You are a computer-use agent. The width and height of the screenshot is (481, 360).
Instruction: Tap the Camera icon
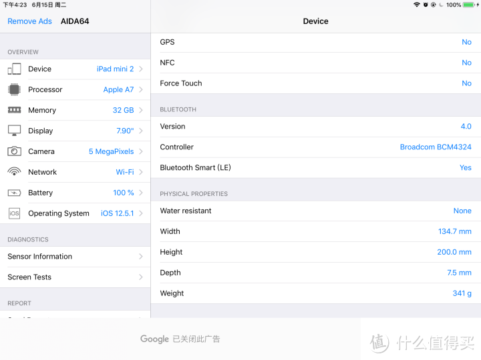(x=14, y=151)
